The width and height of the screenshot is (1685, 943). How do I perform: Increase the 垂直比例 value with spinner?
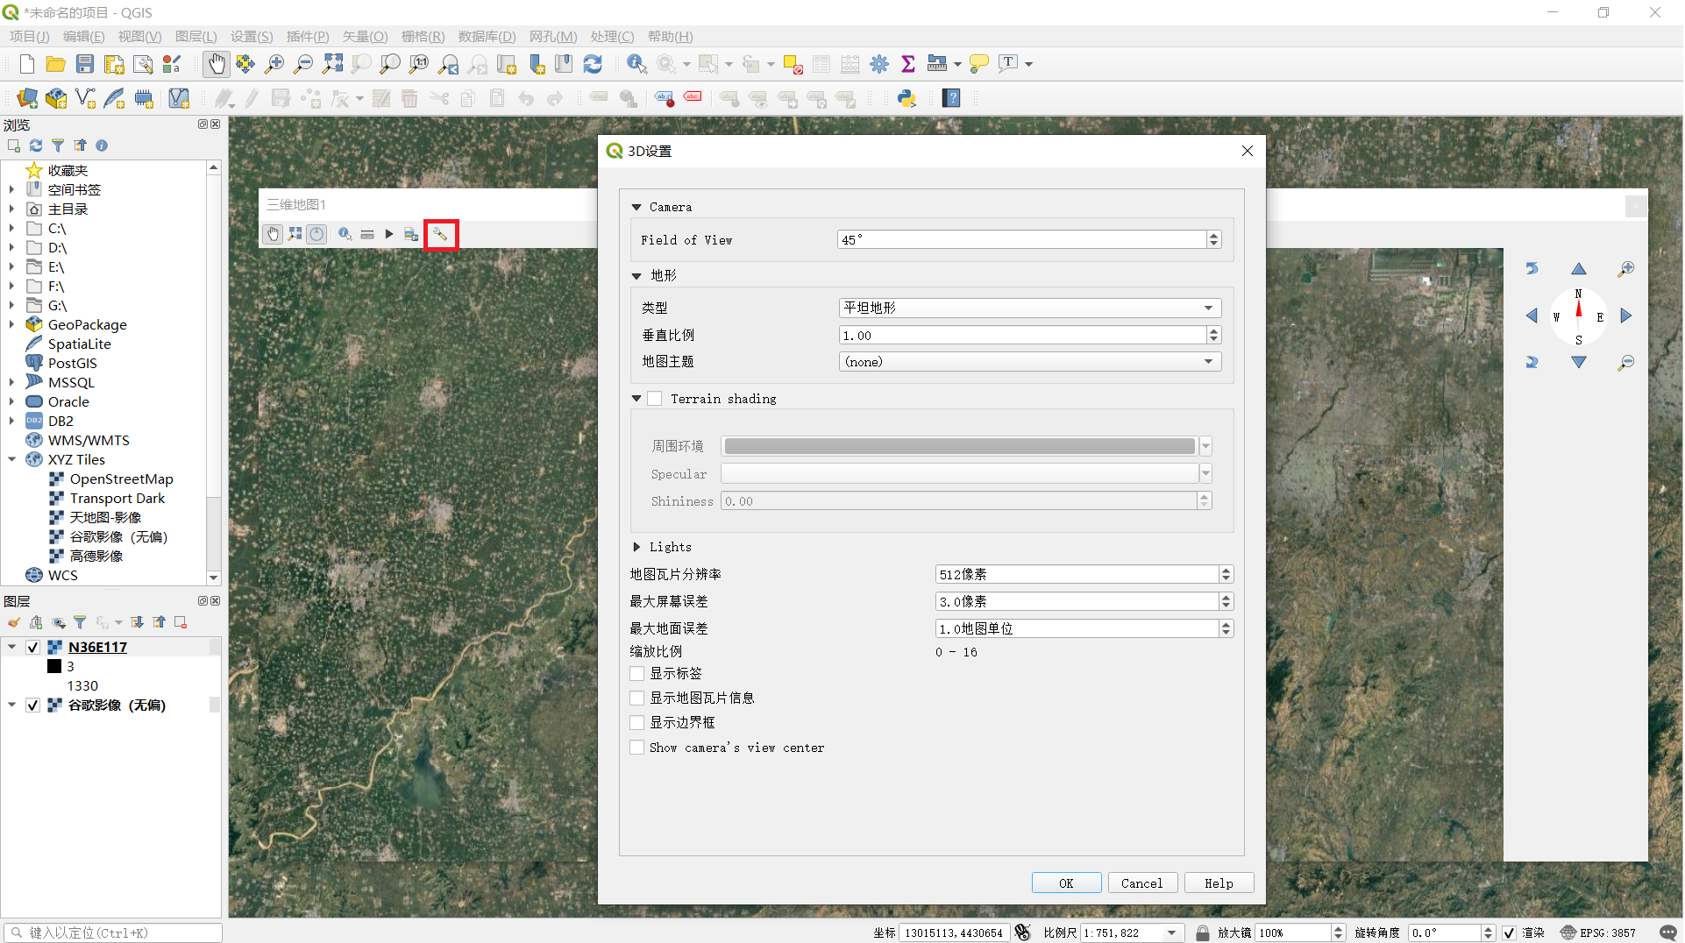1213,330
